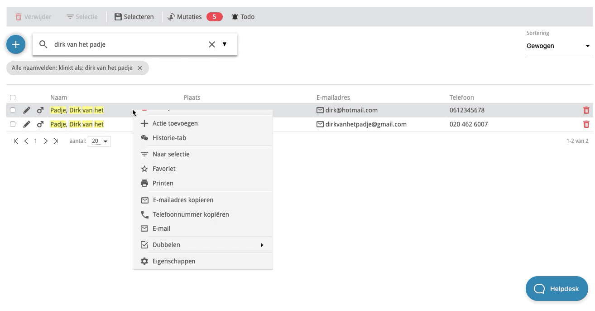This screenshot has width=595, height=311.
Task: Go to last page icon in pagination
Action: point(56,141)
